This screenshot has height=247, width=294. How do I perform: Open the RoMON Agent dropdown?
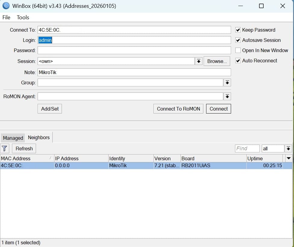227,96
